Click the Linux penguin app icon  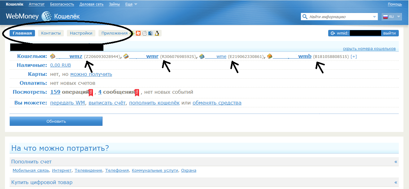pos(157,33)
